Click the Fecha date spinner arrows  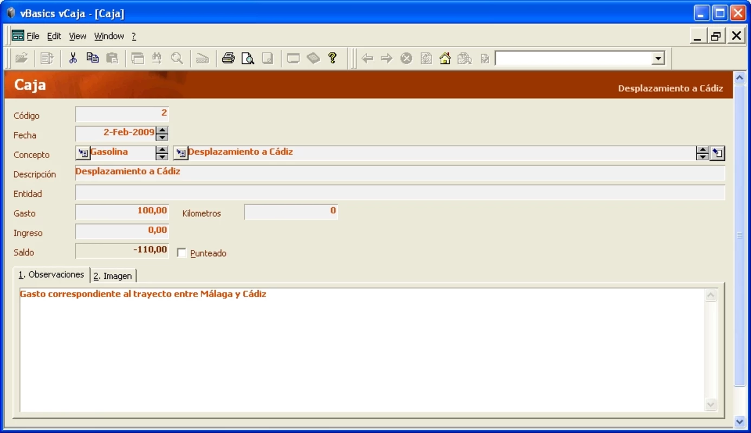162,133
